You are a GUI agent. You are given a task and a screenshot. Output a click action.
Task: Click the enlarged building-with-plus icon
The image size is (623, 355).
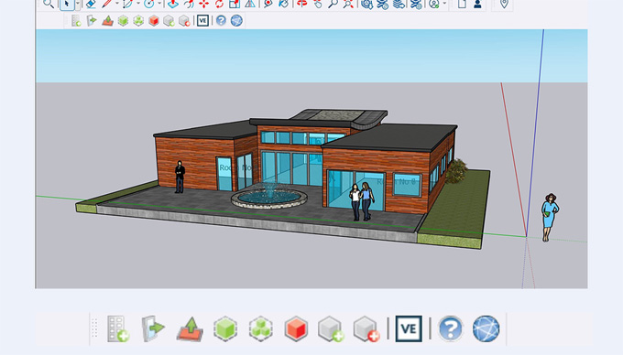(x=118, y=328)
